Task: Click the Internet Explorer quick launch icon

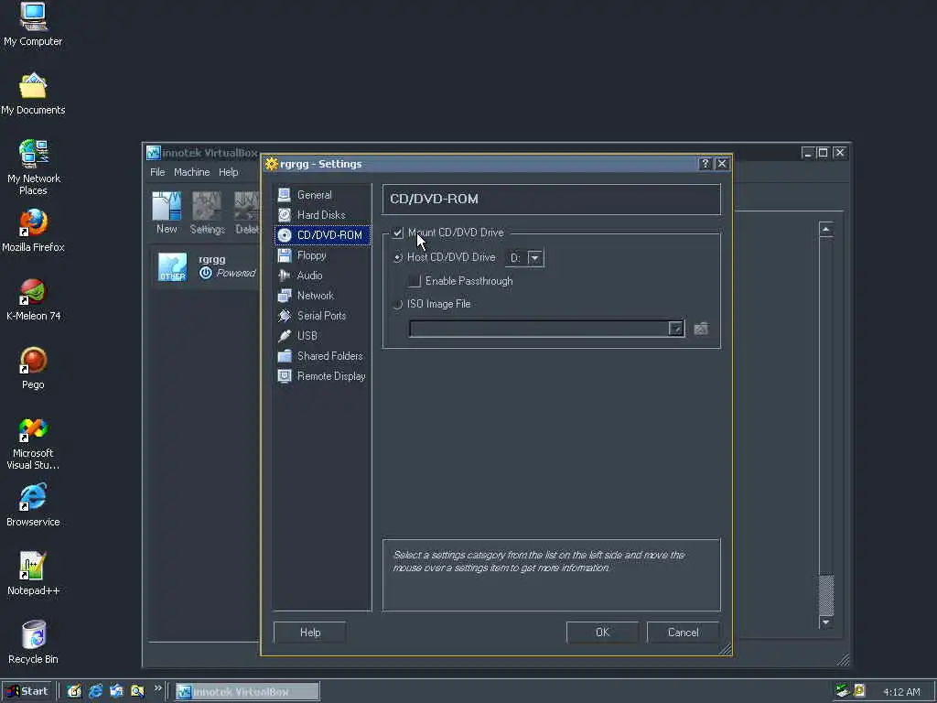Action: (95, 691)
